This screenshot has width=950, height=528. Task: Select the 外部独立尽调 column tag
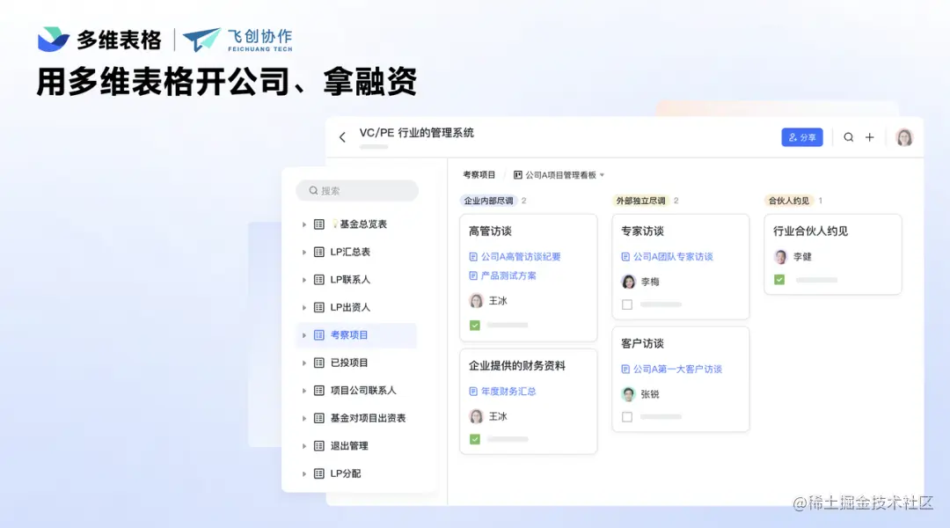pos(641,201)
